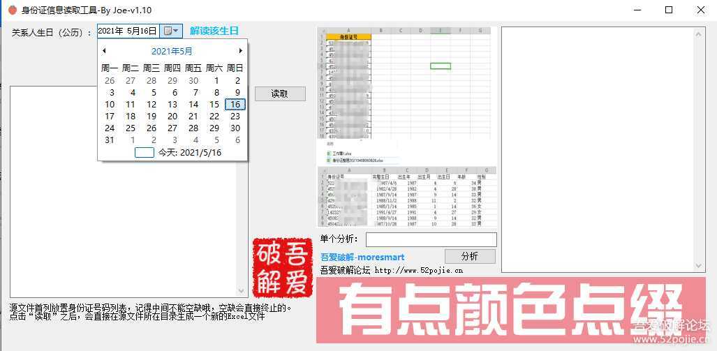Image resolution: width=717 pixels, height=351 pixels.
Task: Go to previous month in calendar
Action: click(x=104, y=51)
